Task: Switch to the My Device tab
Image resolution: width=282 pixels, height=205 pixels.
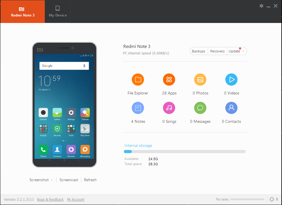Action: click(x=57, y=12)
